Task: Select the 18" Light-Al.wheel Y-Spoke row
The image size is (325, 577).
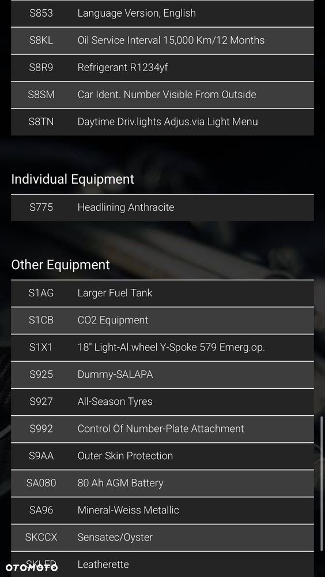Action: [x=162, y=348]
